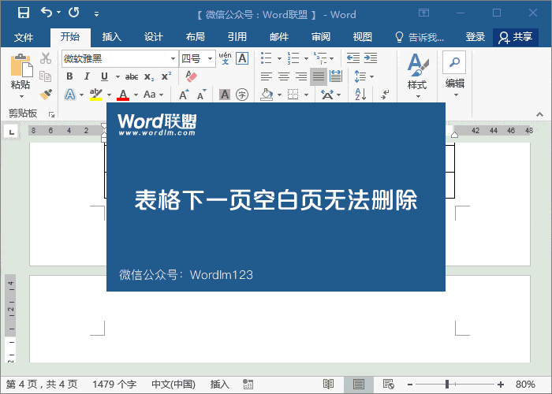Image resolution: width=552 pixels, height=394 pixels.
Task: Center align text
Action: [284, 76]
